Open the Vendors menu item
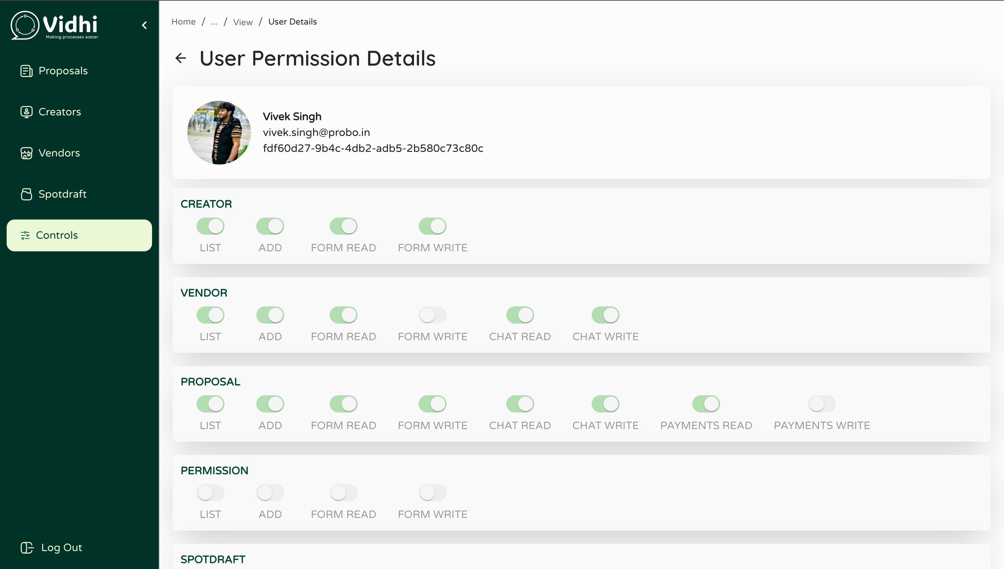Image resolution: width=1004 pixels, height=569 pixels. point(59,153)
